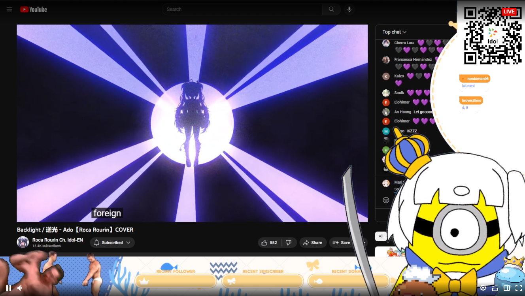Click the idol QR code
525x296 pixels.
pyautogui.click(x=493, y=35)
